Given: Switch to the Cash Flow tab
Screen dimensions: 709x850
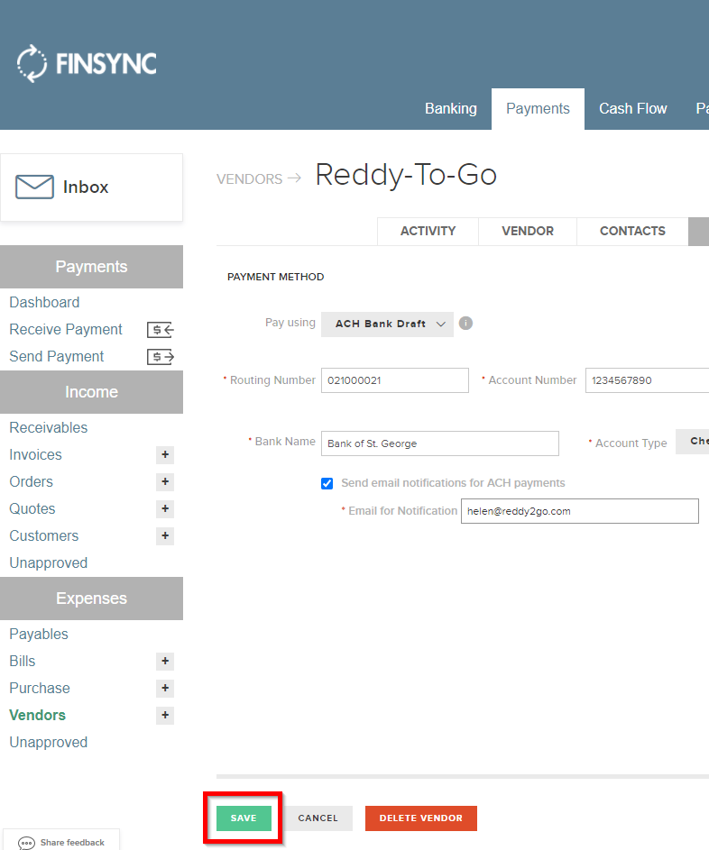Looking at the screenshot, I should click(632, 109).
